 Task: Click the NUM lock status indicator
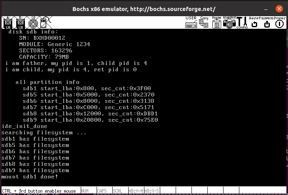[89, 191]
